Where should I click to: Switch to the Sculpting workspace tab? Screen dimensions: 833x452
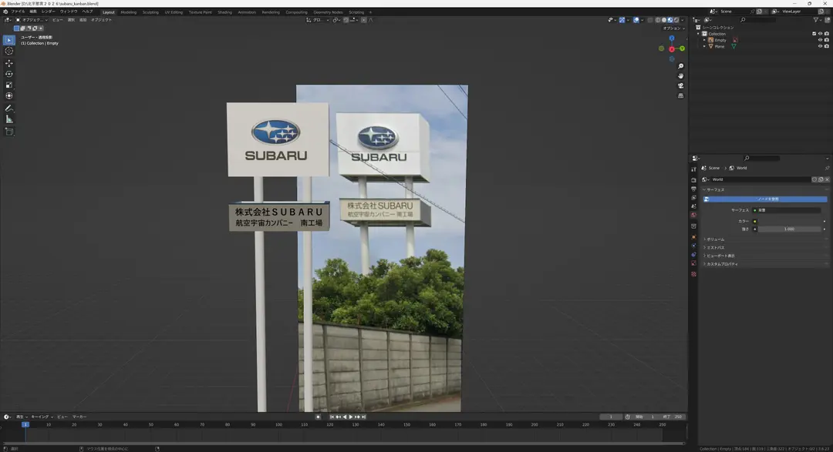pos(150,12)
